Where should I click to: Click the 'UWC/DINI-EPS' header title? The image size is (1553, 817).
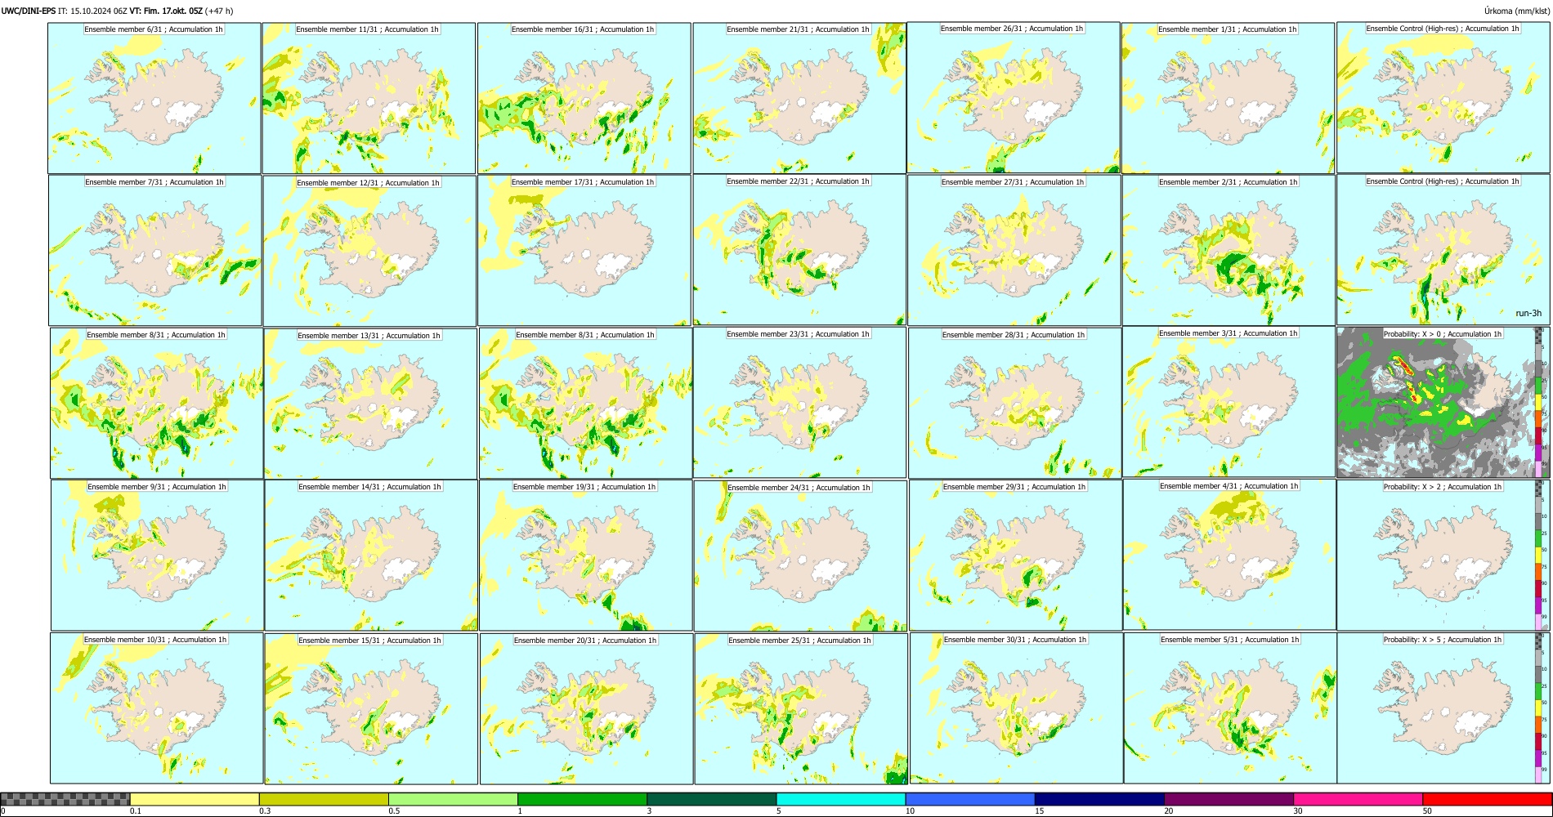pyautogui.click(x=29, y=11)
